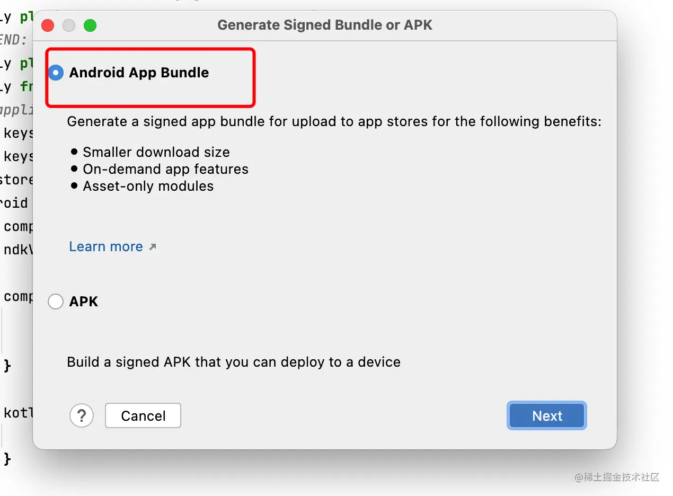Click the 'On-demand app features' bullet text
The image size is (673, 496).
point(165,169)
